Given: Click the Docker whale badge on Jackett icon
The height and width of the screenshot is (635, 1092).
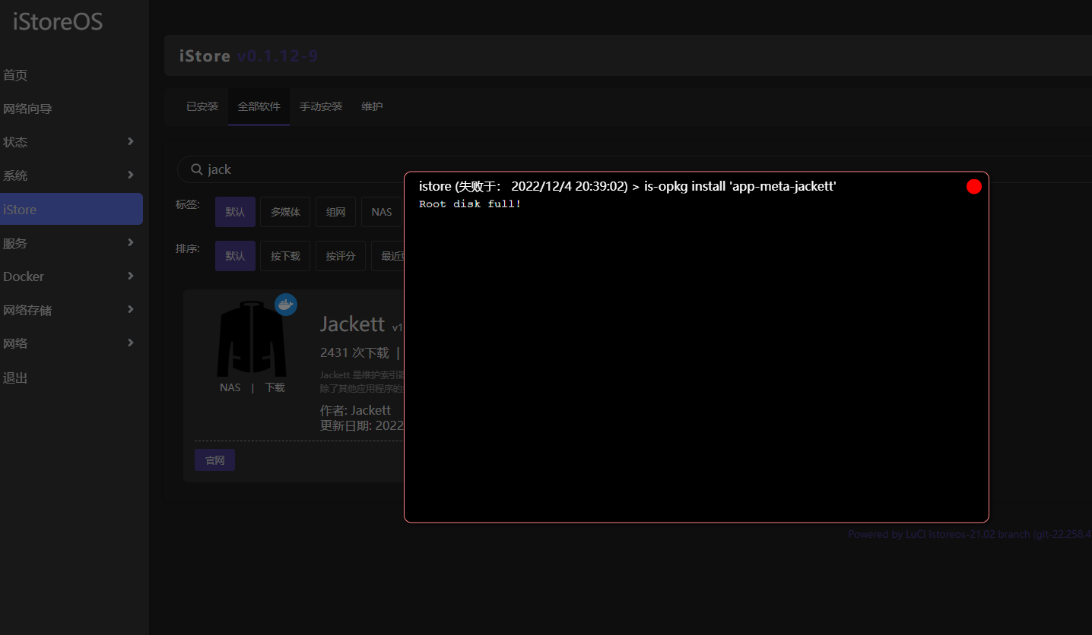Looking at the screenshot, I should click(286, 304).
